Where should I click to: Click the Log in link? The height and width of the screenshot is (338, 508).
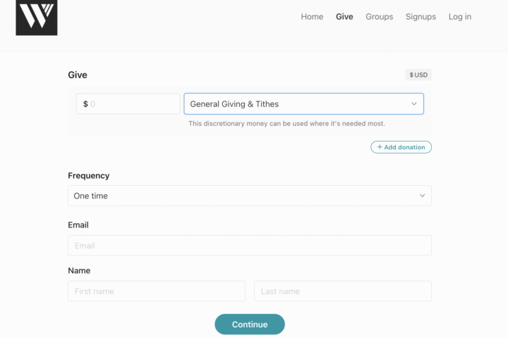coord(459,17)
